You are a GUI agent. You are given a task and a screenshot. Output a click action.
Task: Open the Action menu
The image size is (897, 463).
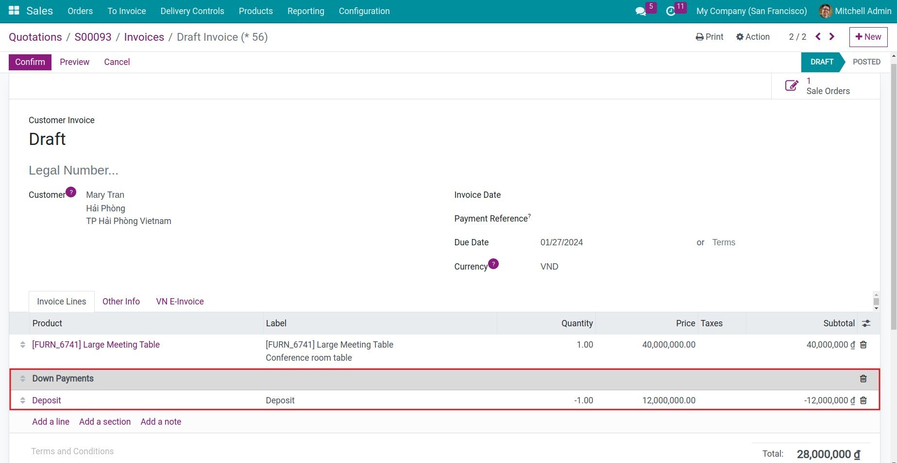tap(753, 37)
